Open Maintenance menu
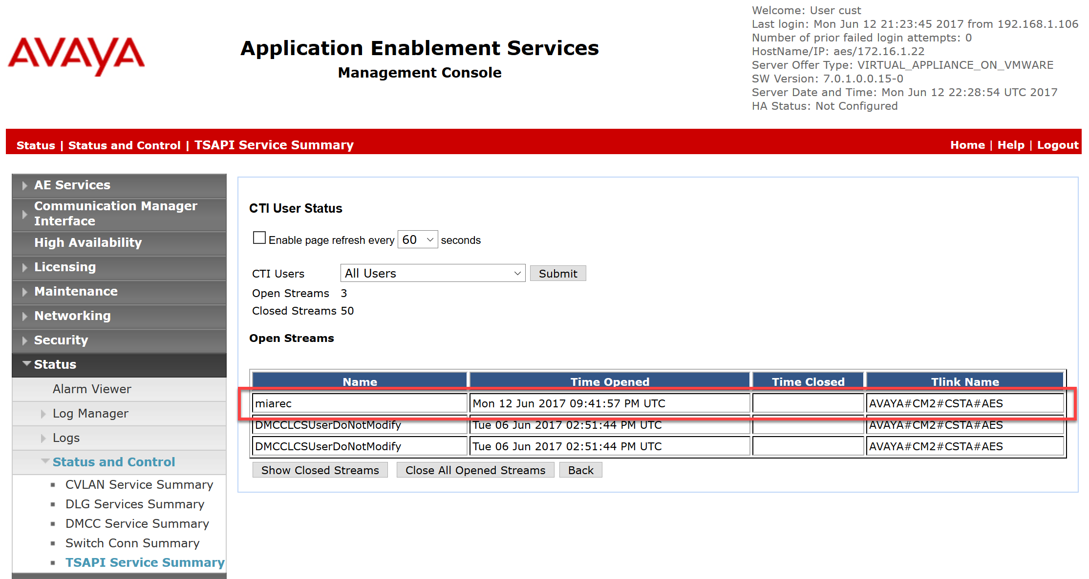 [76, 291]
